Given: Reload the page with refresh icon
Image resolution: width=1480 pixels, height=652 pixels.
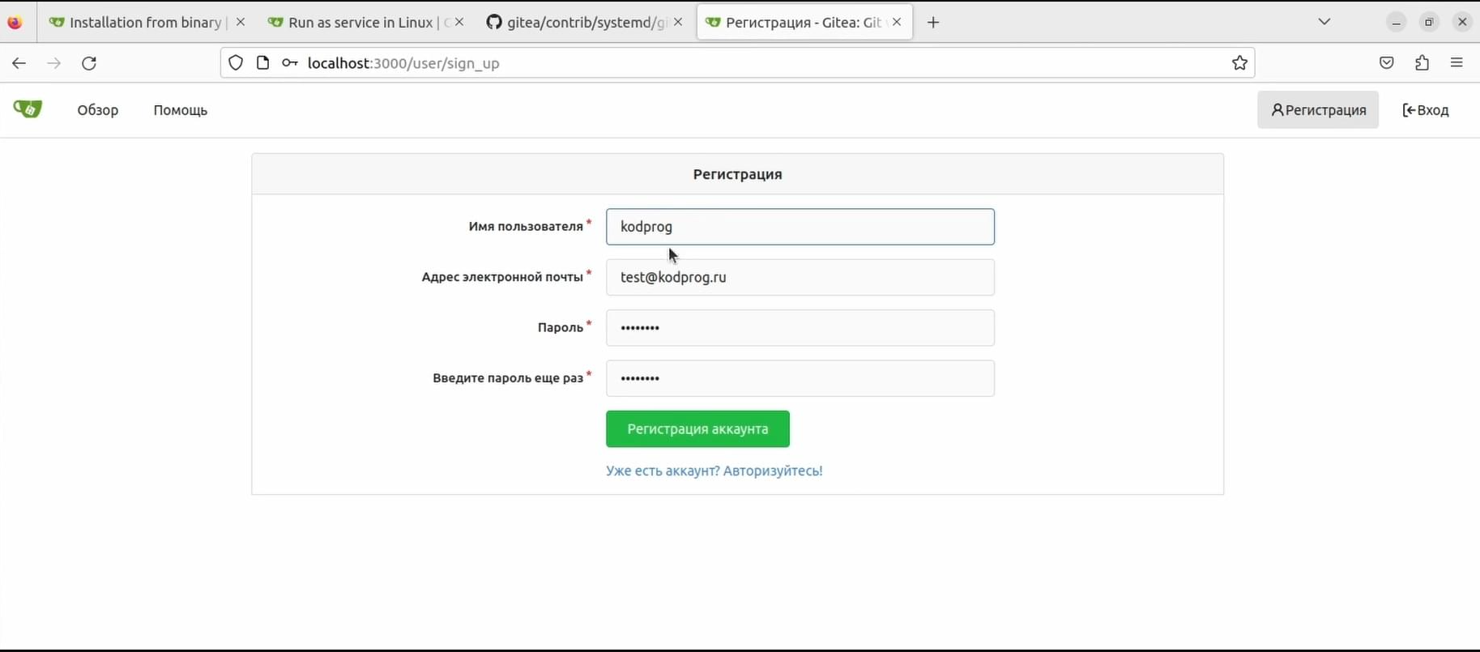Looking at the screenshot, I should pos(89,63).
